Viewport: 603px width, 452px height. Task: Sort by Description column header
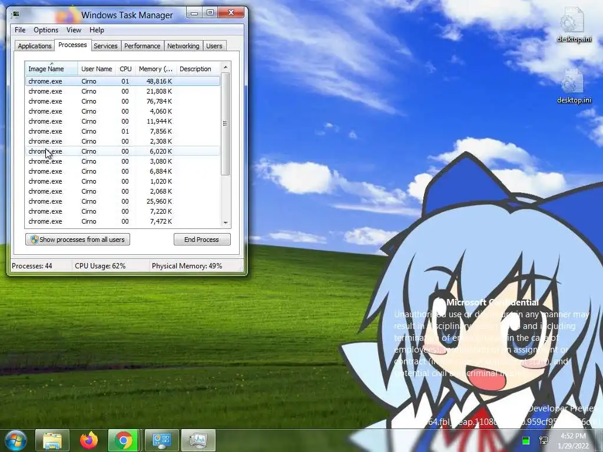coord(198,69)
